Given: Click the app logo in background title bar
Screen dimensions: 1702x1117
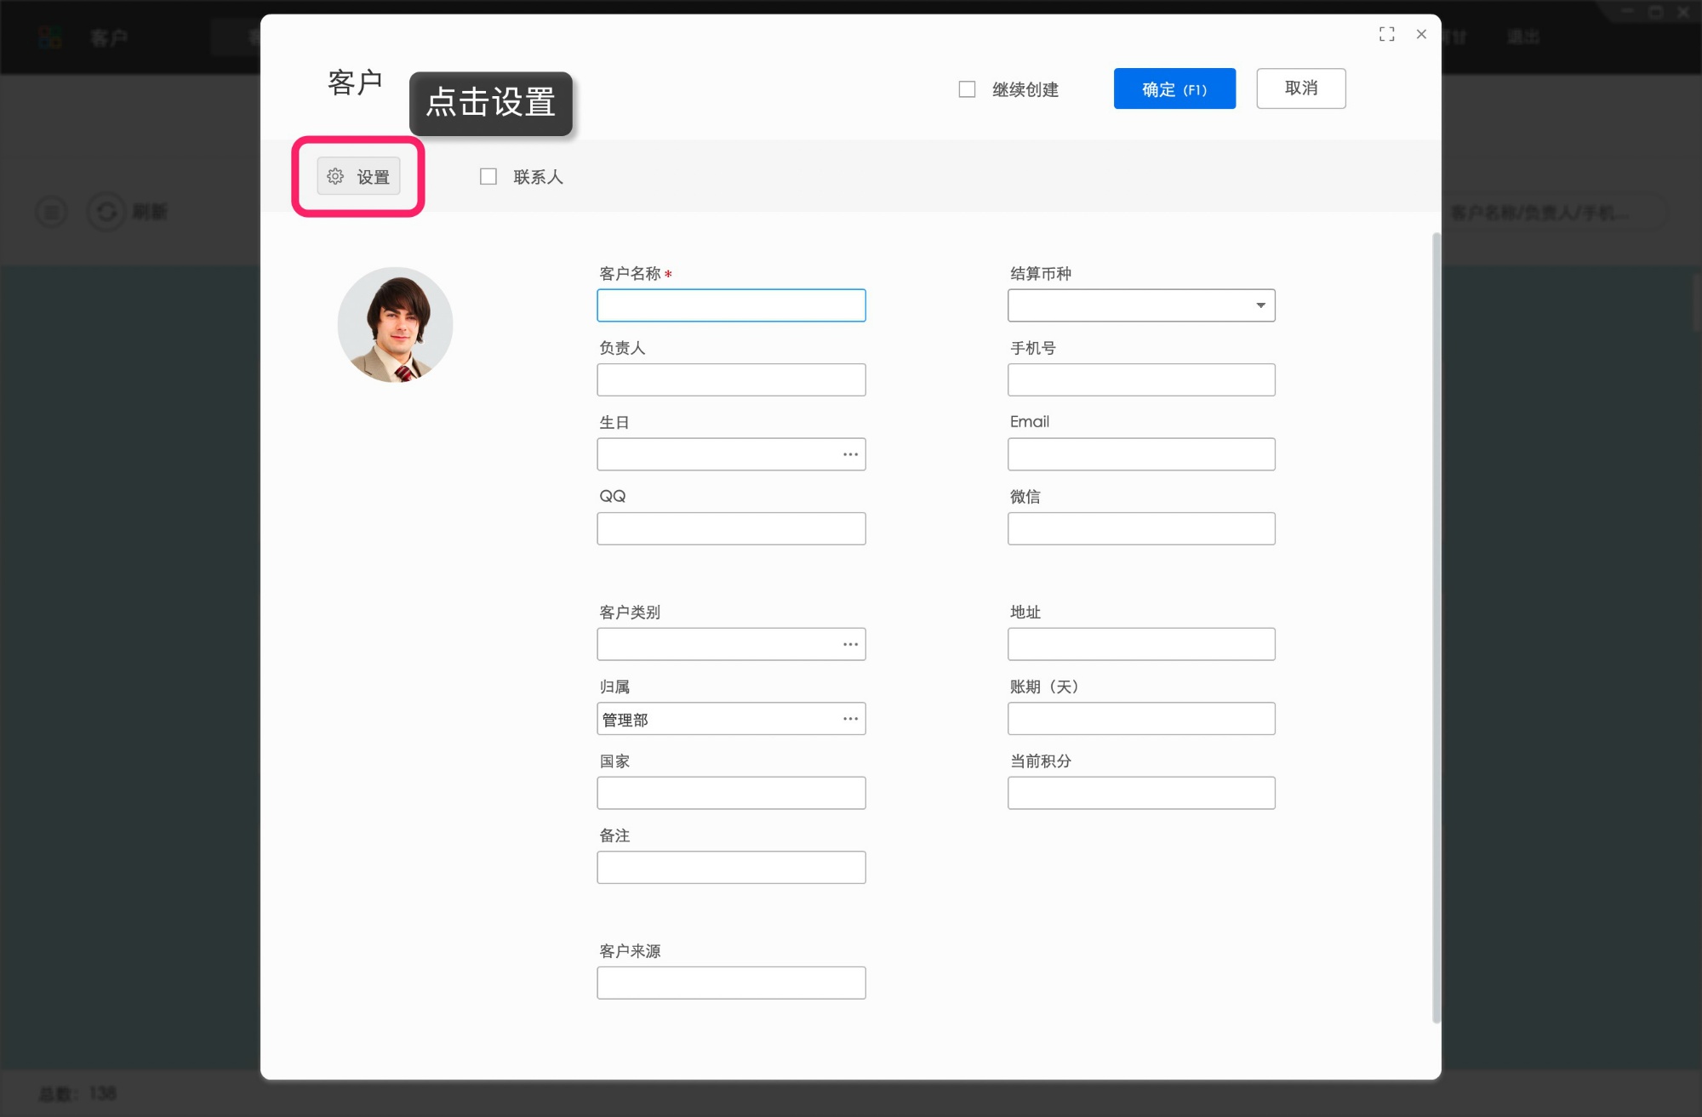Looking at the screenshot, I should [50, 37].
